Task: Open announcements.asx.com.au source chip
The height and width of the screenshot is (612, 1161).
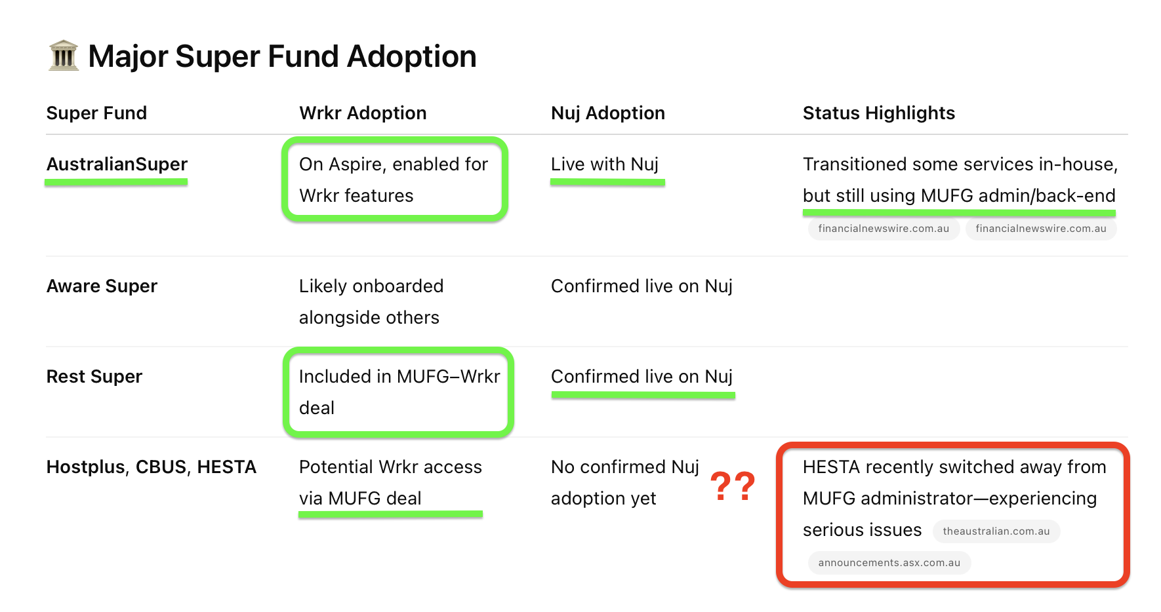Action: click(x=889, y=563)
